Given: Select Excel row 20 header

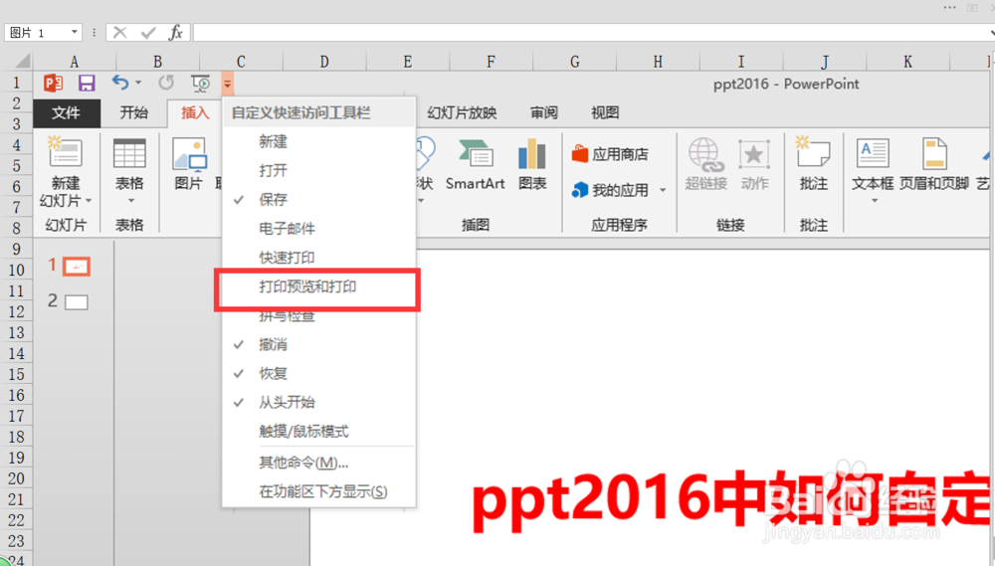Looking at the screenshot, I should pyautogui.click(x=17, y=478).
